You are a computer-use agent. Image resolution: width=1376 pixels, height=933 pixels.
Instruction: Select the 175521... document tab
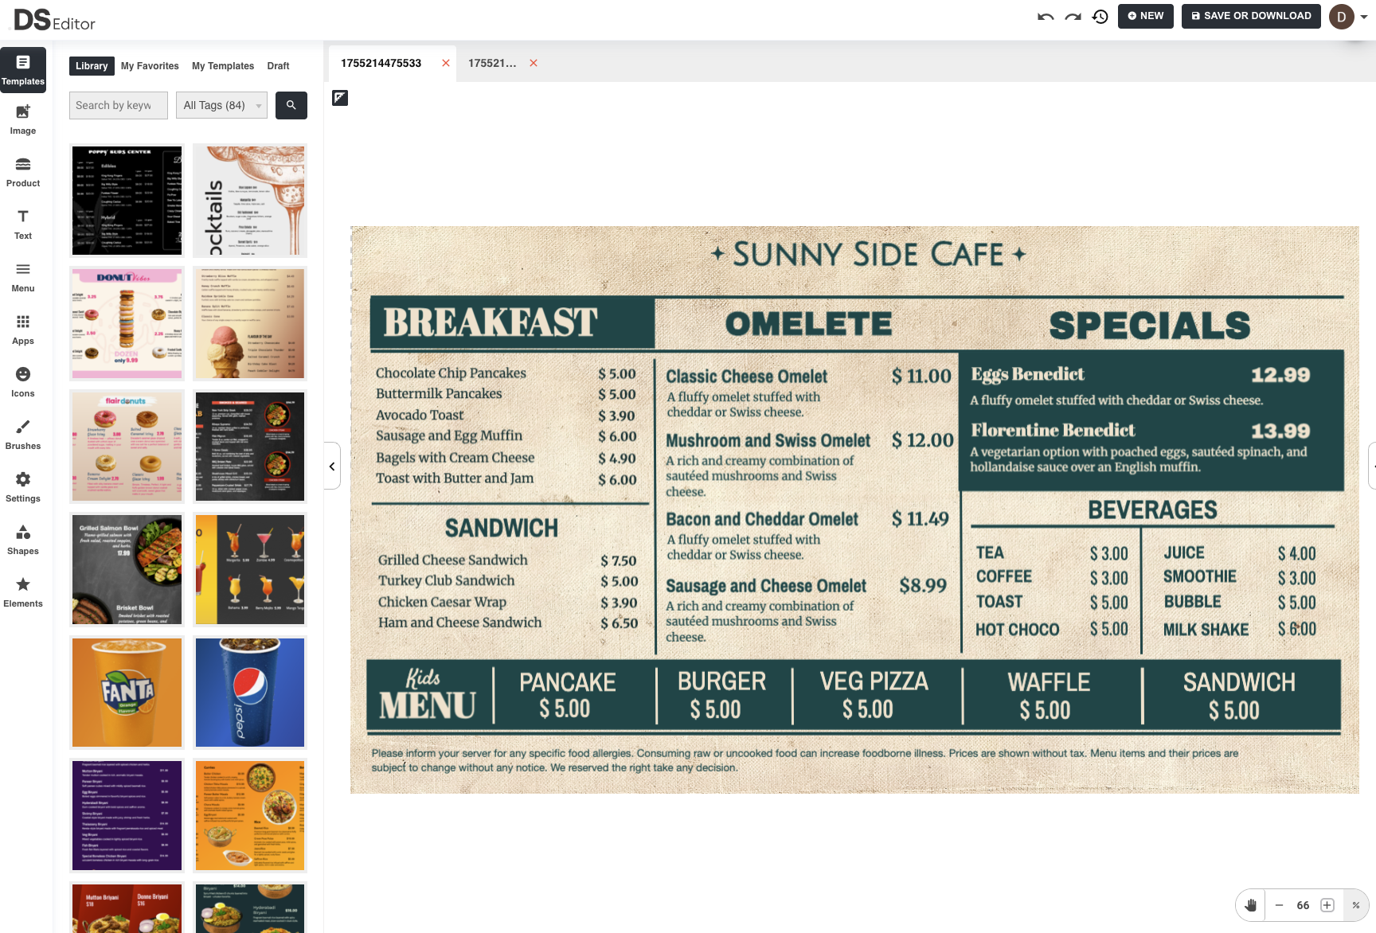pyautogui.click(x=492, y=63)
